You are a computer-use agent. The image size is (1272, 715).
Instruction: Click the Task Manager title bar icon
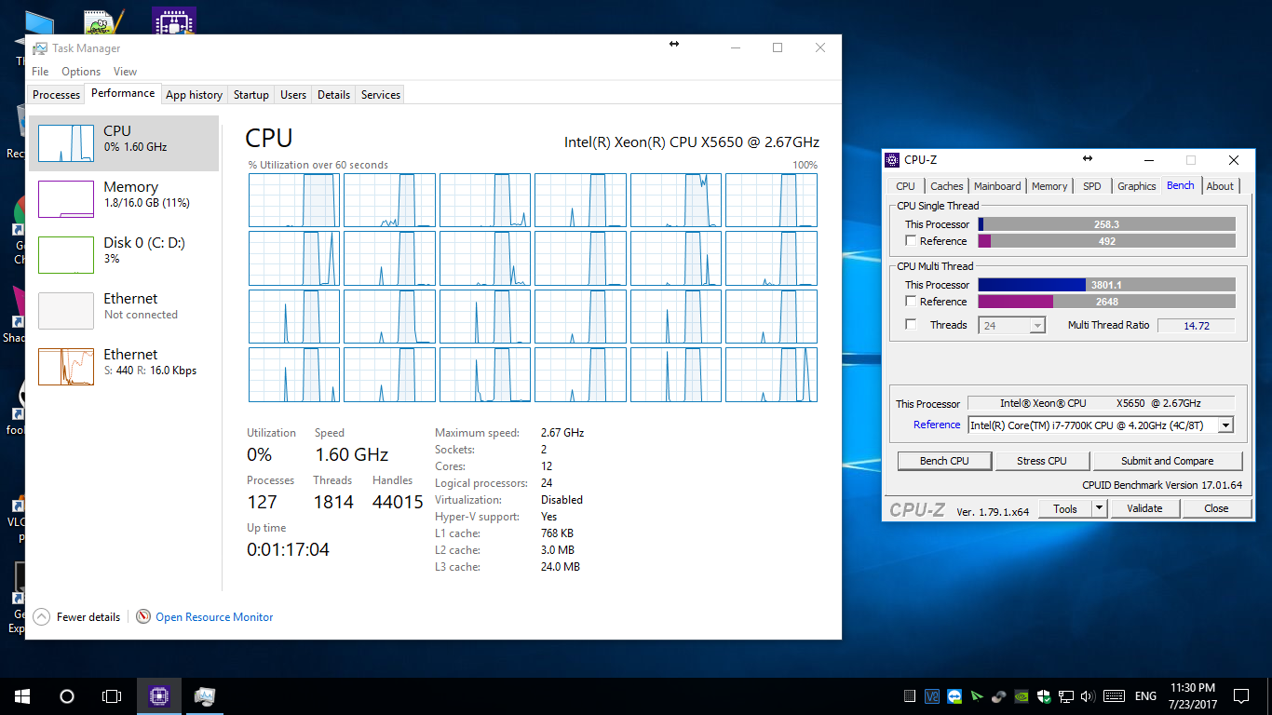[x=40, y=48]
